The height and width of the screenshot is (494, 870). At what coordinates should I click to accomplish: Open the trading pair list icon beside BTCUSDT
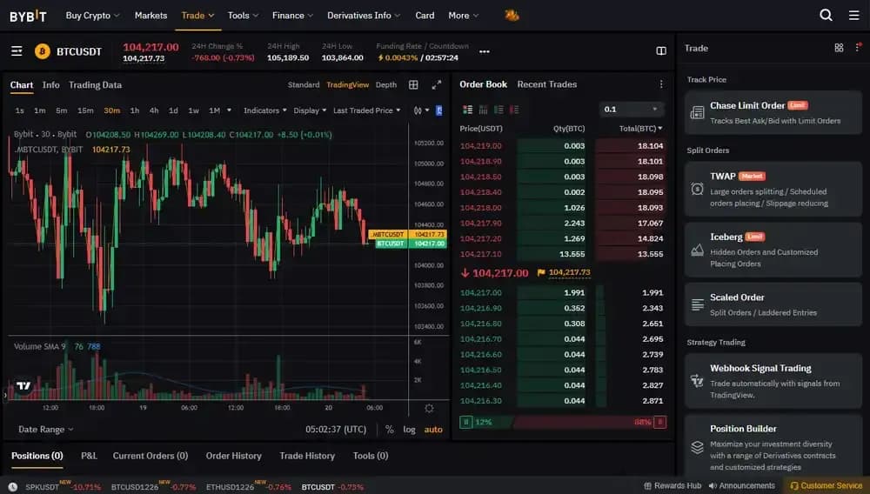tap(17, 51)
